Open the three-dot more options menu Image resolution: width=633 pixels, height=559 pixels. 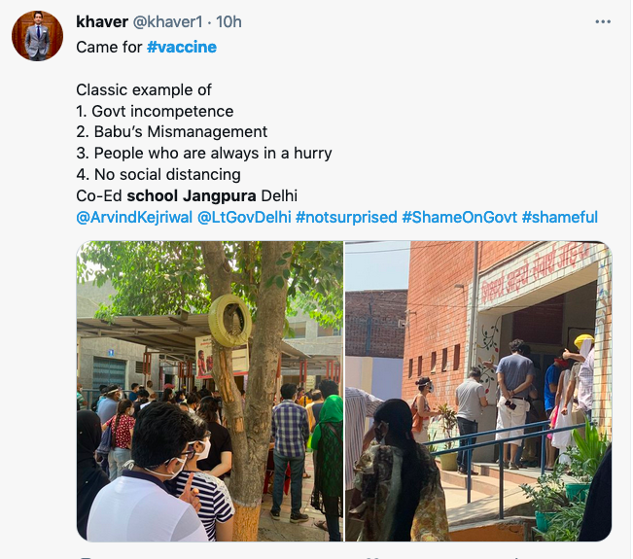coord(602,21)
